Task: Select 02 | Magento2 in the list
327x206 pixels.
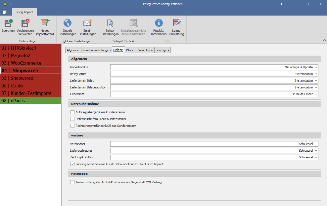Action: click(31, 55)
